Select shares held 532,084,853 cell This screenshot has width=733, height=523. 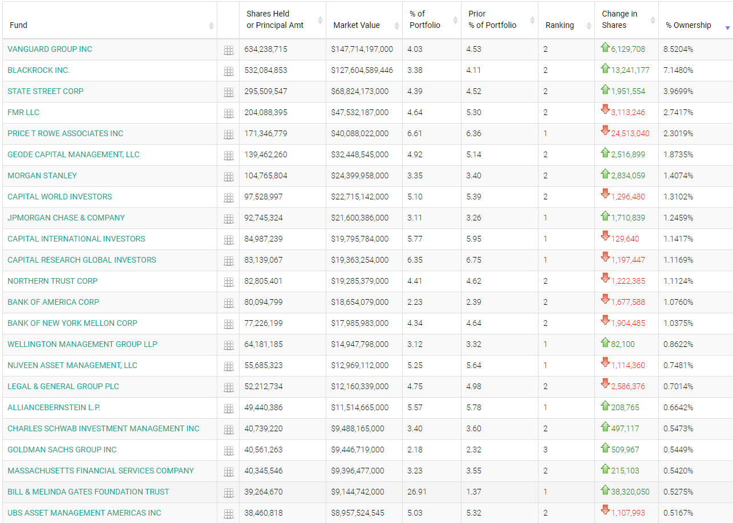266,70
